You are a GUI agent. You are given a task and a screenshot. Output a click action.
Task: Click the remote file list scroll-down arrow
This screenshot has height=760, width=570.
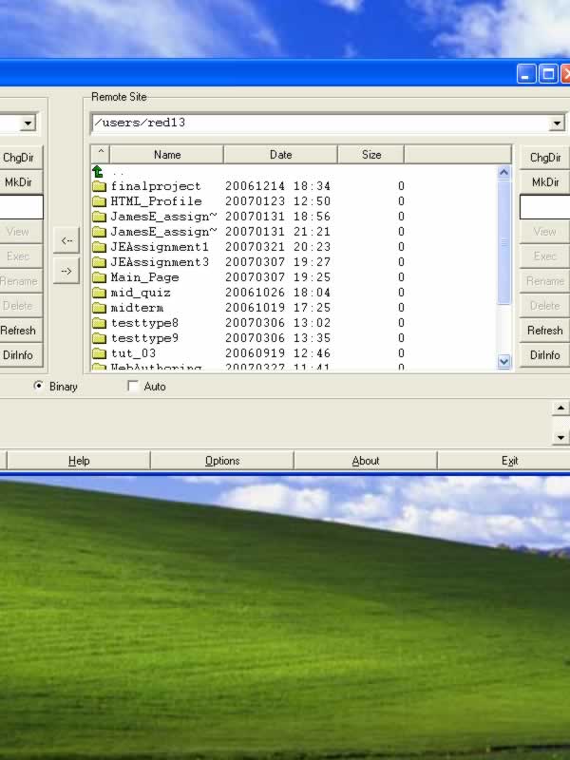pos(504,362)
